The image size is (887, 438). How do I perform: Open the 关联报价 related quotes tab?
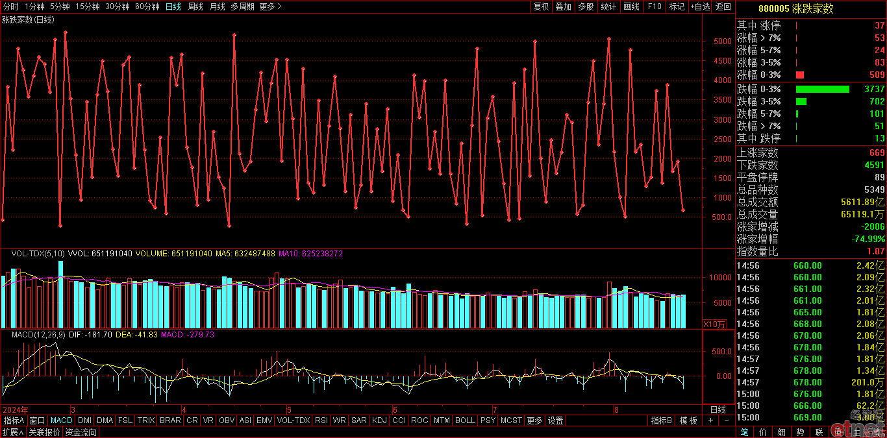point(44,432)
